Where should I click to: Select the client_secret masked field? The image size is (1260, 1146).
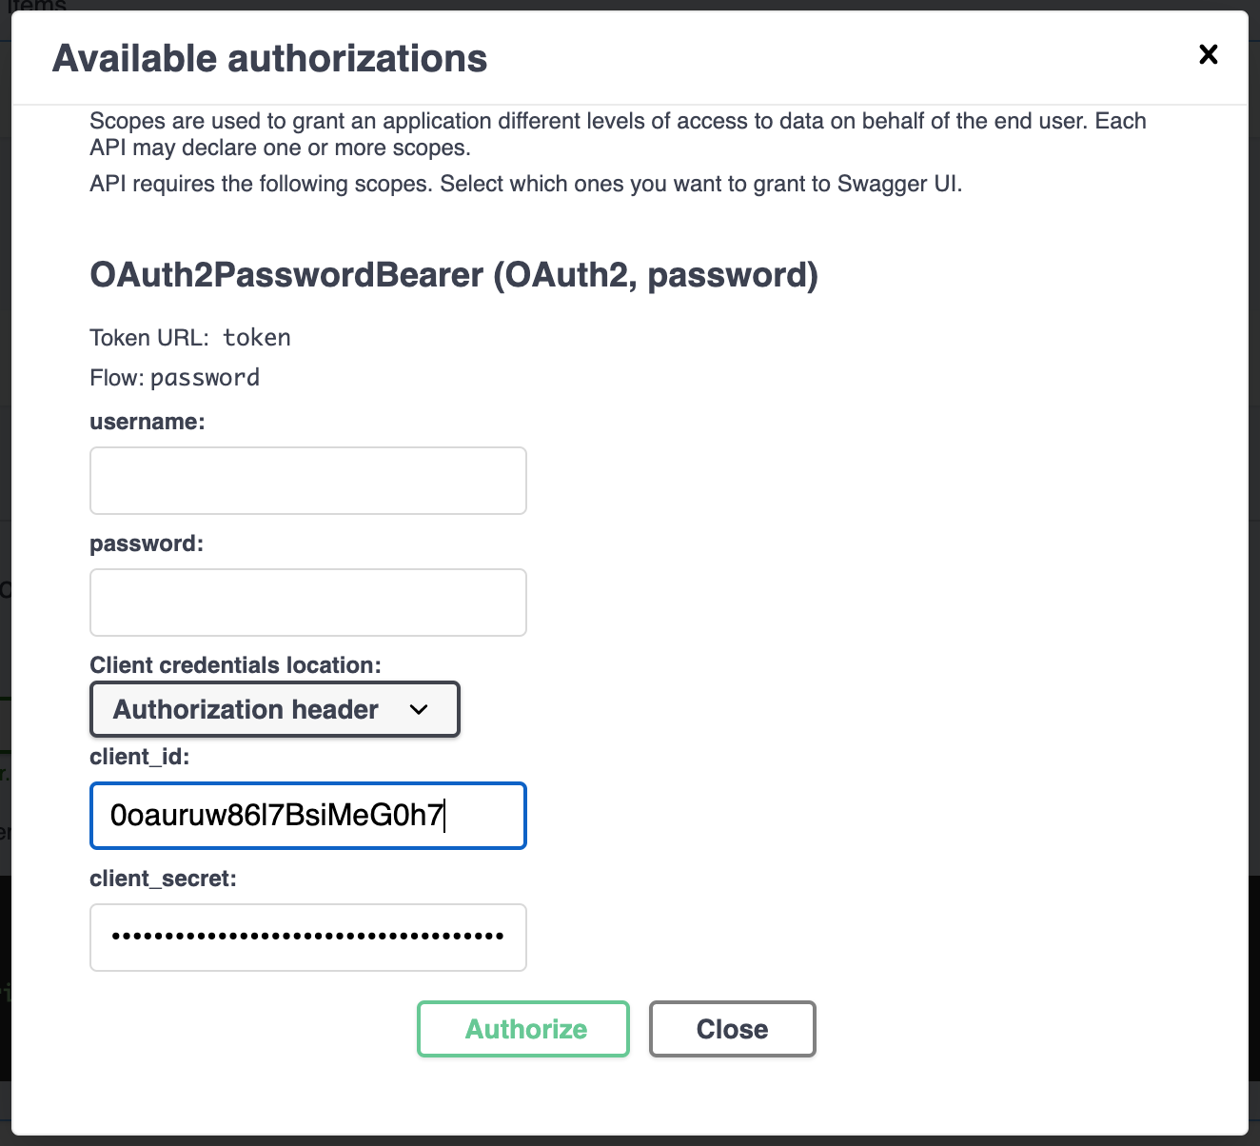click(x=307, y=938)
